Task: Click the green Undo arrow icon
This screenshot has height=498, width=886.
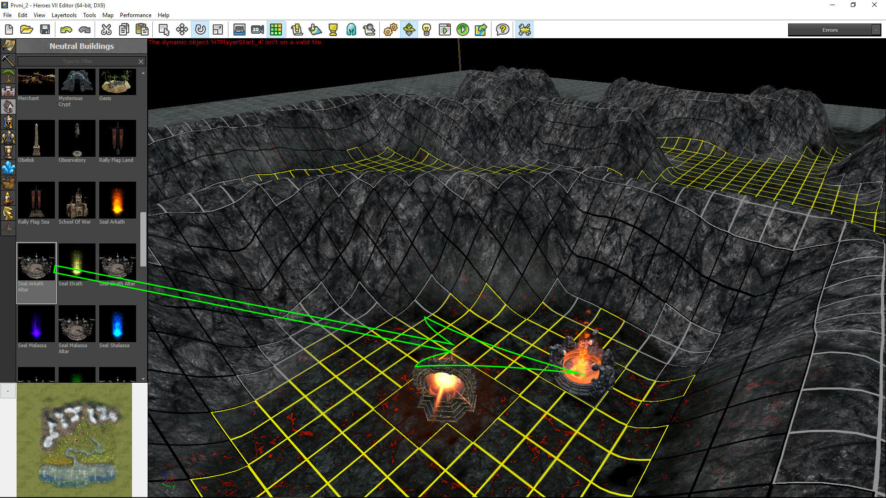Action: coord(66,30)
